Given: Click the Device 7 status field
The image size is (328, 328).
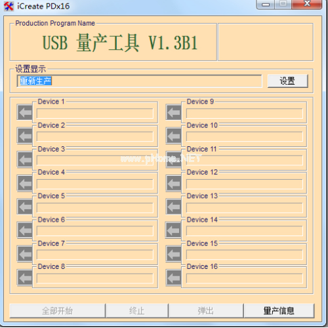Looking at the screenshot, I should (x=95, y=255).
